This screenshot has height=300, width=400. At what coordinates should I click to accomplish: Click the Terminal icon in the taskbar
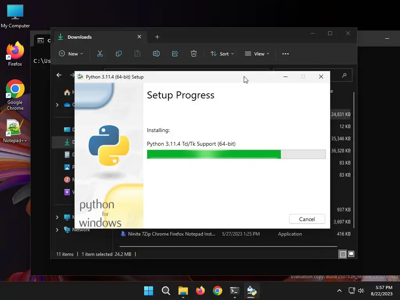pos(234,291)
